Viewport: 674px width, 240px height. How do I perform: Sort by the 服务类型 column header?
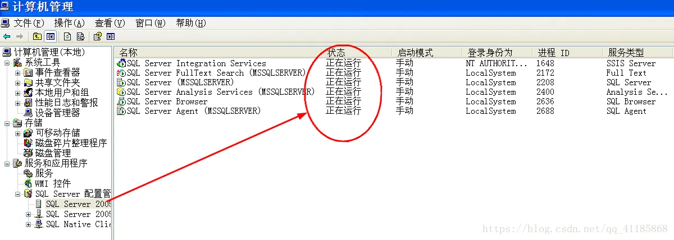coord(638,52)
